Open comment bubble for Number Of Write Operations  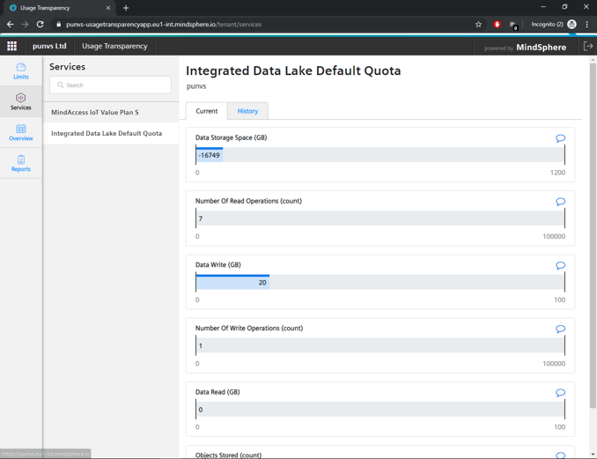[560, 329]
